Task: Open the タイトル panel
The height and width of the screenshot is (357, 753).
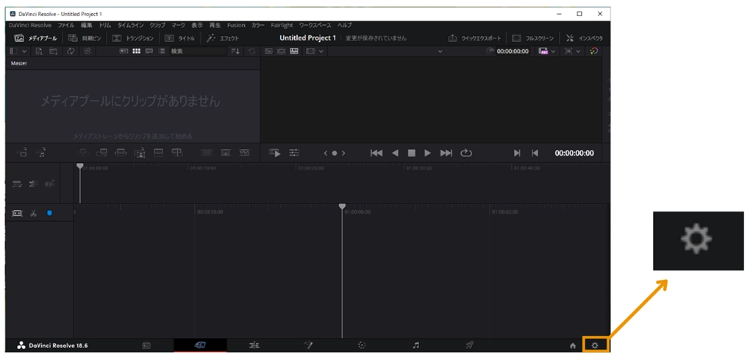Action: 180,38
